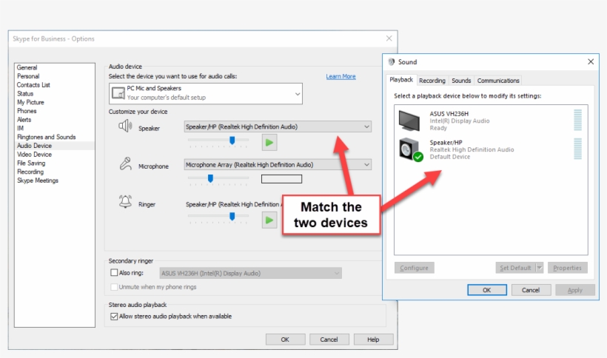
Task: Open the Speaker device dropdown
Action: 366,126
